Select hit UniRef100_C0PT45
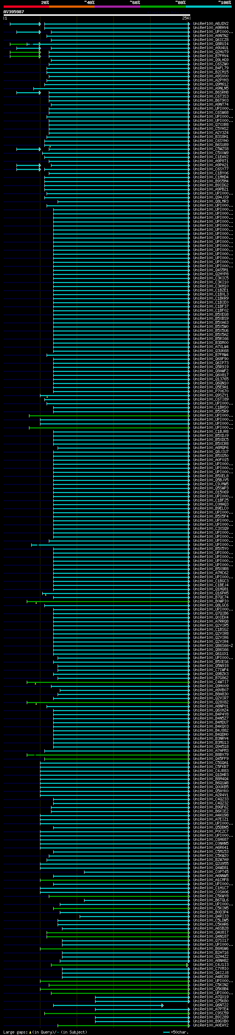This screenshot has width=235, height=1035. click(x=210, y=872)
